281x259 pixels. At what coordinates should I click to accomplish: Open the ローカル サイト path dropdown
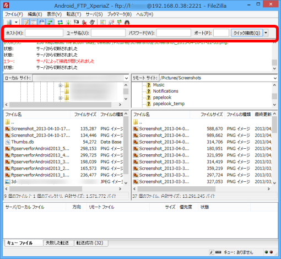tap(126, 78)
